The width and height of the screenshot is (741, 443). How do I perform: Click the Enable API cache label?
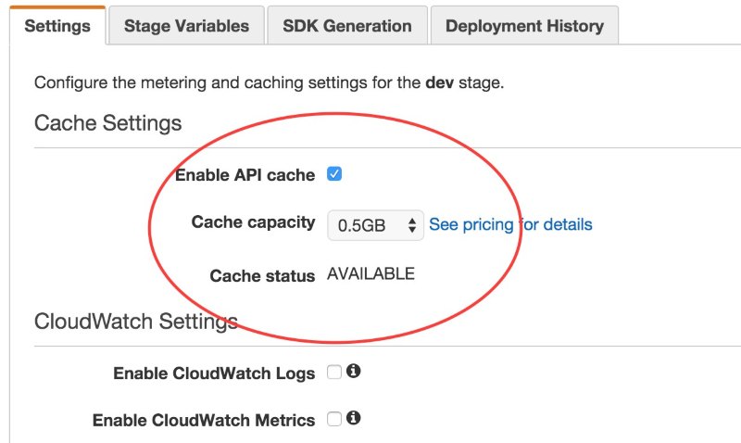(245, 175)
